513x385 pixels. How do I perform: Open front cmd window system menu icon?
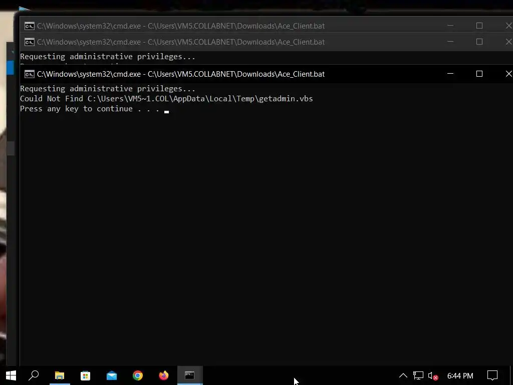tap(30, 74)
